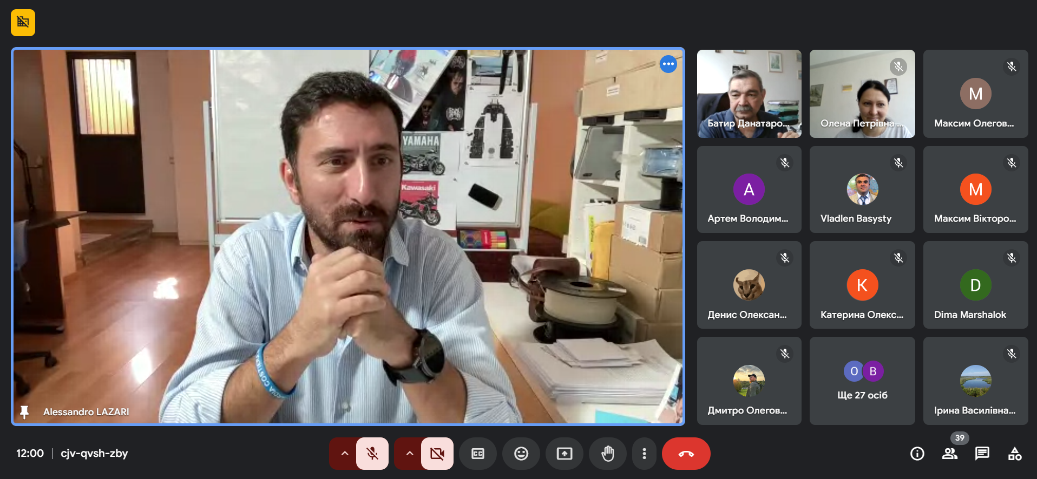Toggle the muted microphone button
Screen dimensions: 1037x479
[x=372, y=454]
